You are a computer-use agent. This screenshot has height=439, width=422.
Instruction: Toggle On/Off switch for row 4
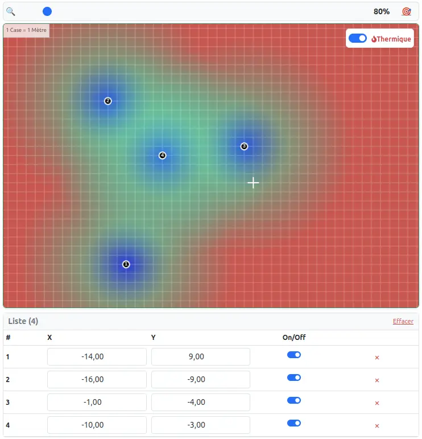[294, 422]
